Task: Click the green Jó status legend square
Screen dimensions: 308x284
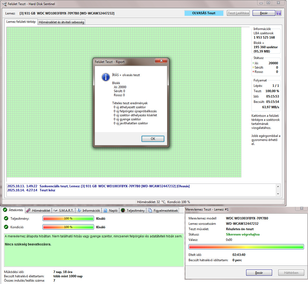Action: pyautogui.click(x=253, y=63)
